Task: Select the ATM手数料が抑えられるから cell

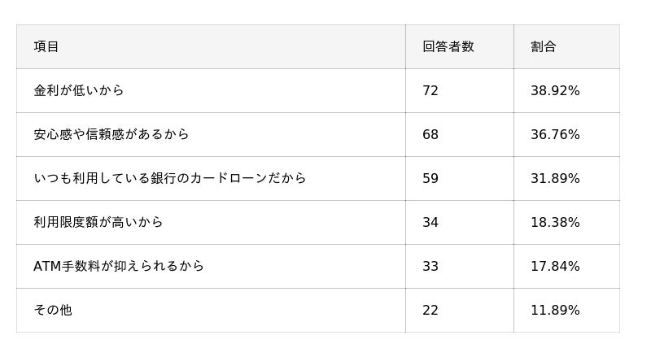Action: point(119,267)
